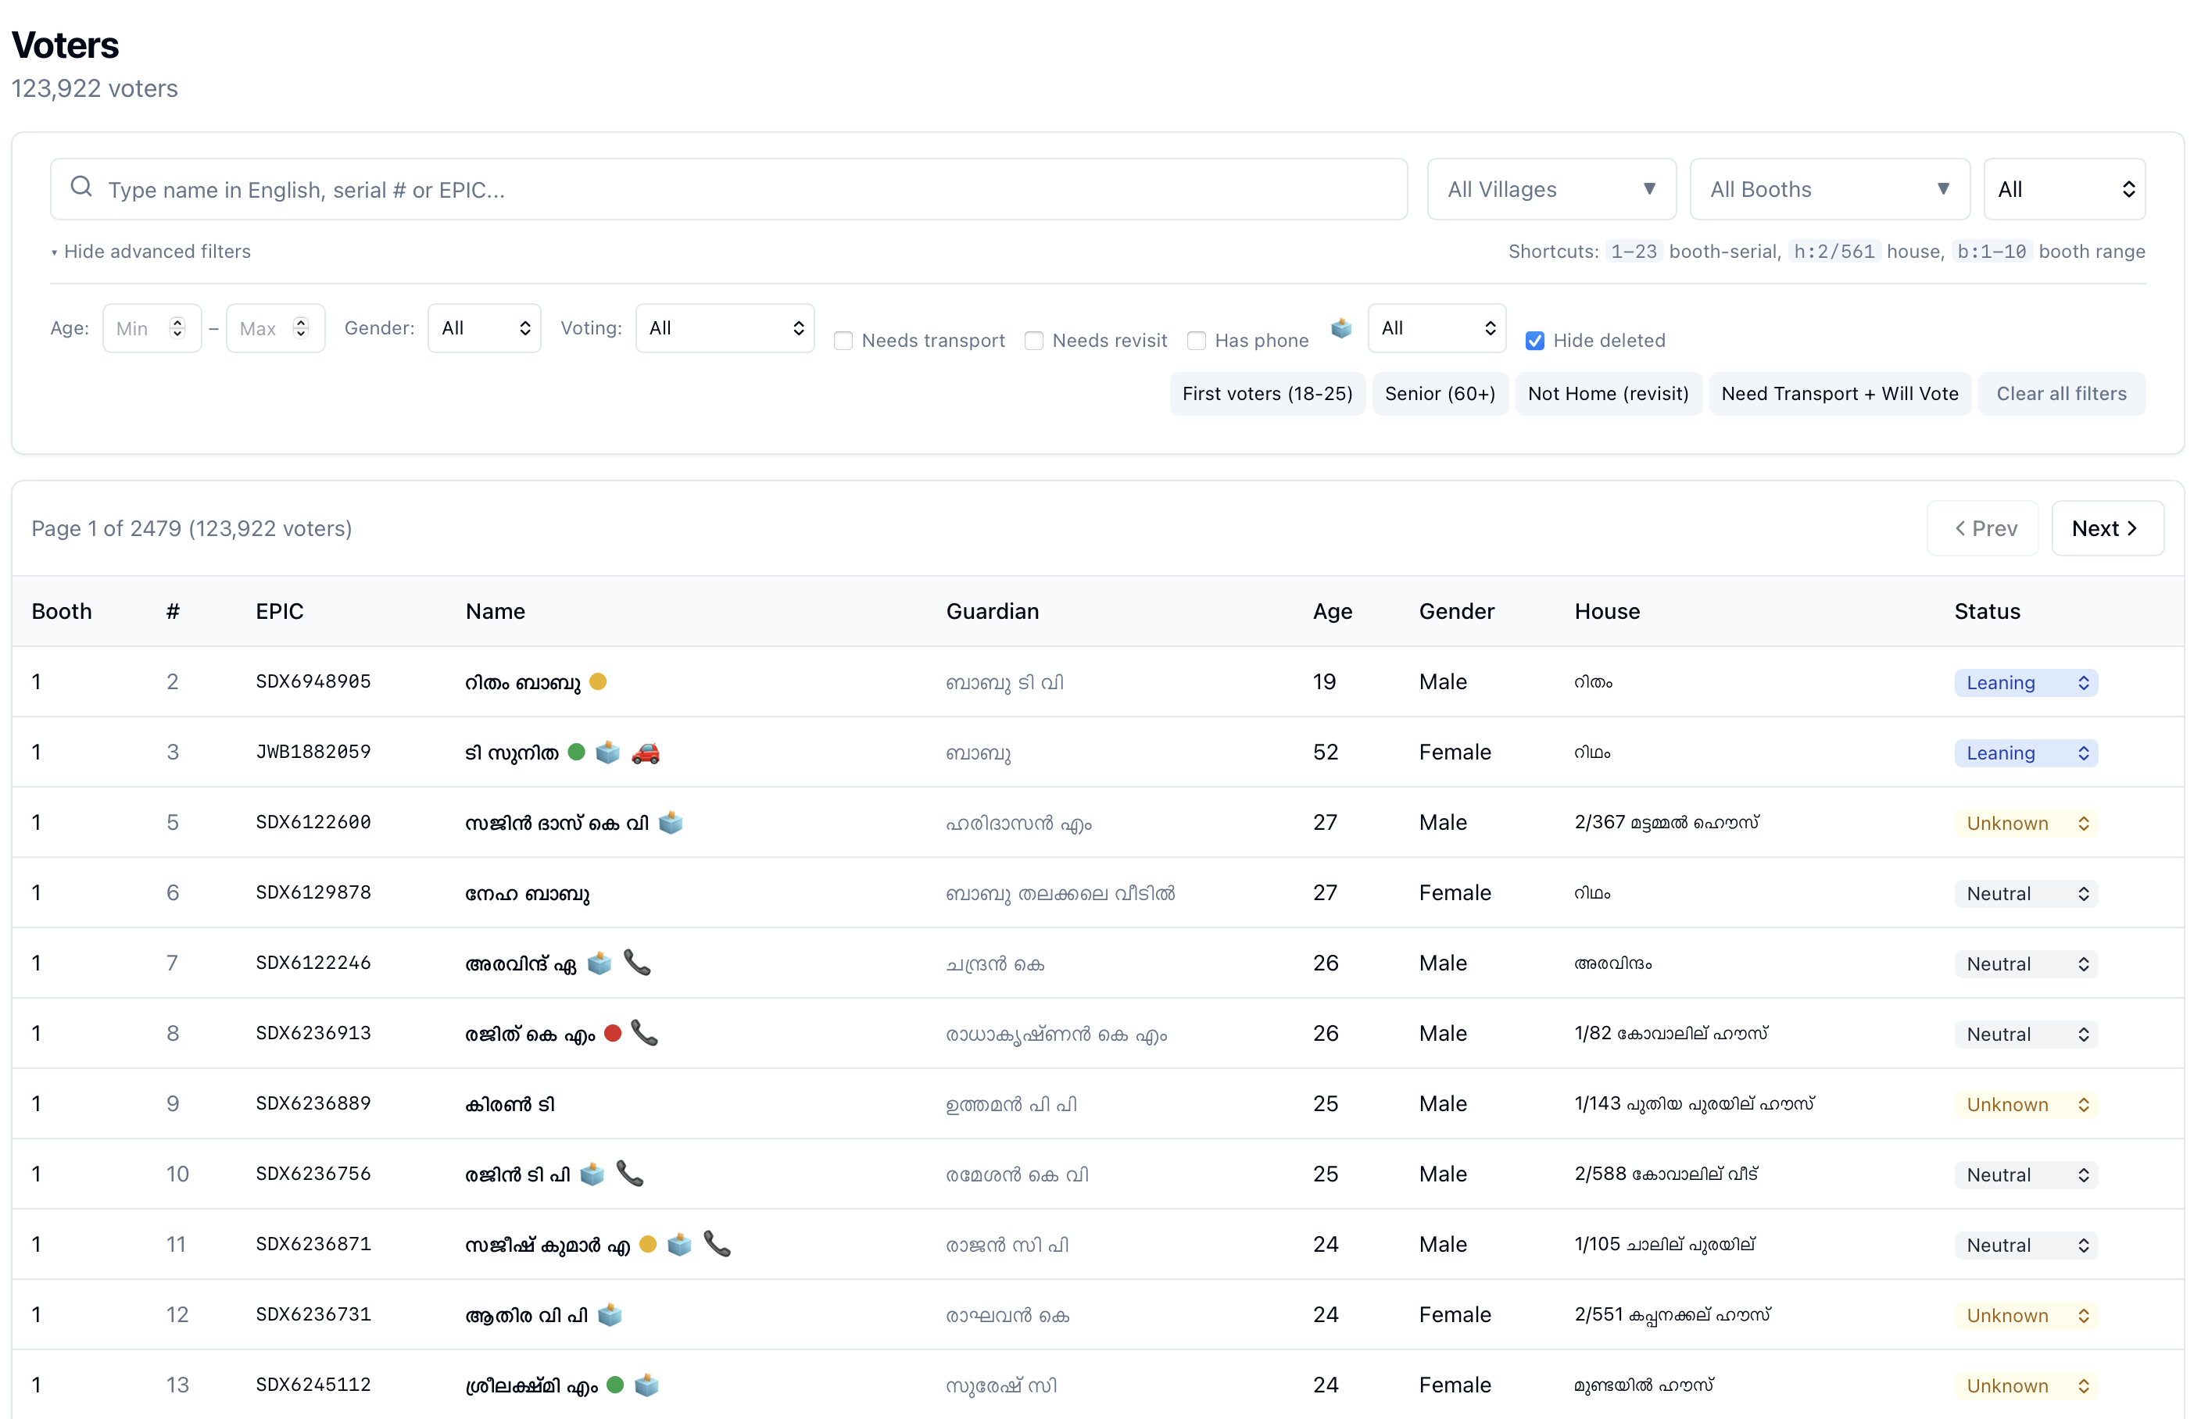
Task: Uncheck the Hide deleted checkbox
Action: [x=1534, y=341]
